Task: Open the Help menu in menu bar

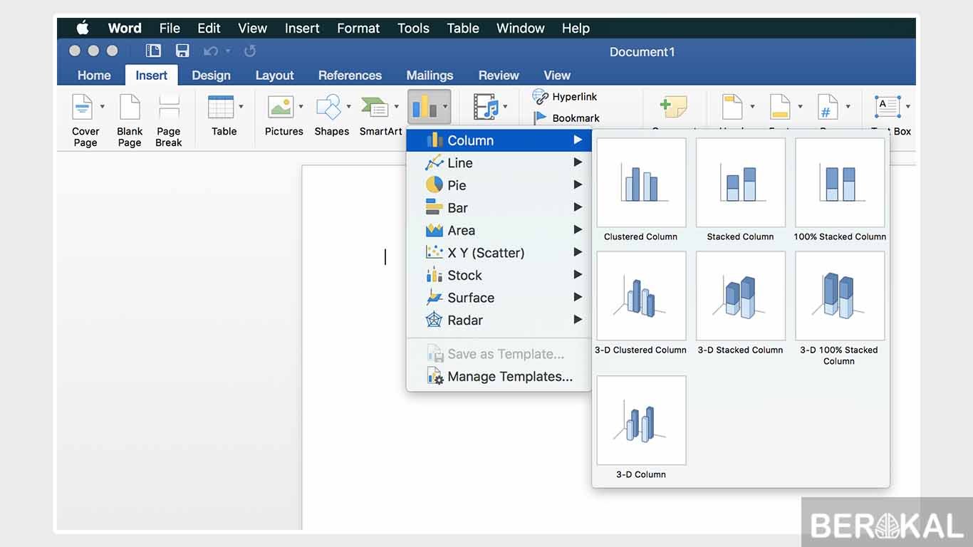Action: 576,28
